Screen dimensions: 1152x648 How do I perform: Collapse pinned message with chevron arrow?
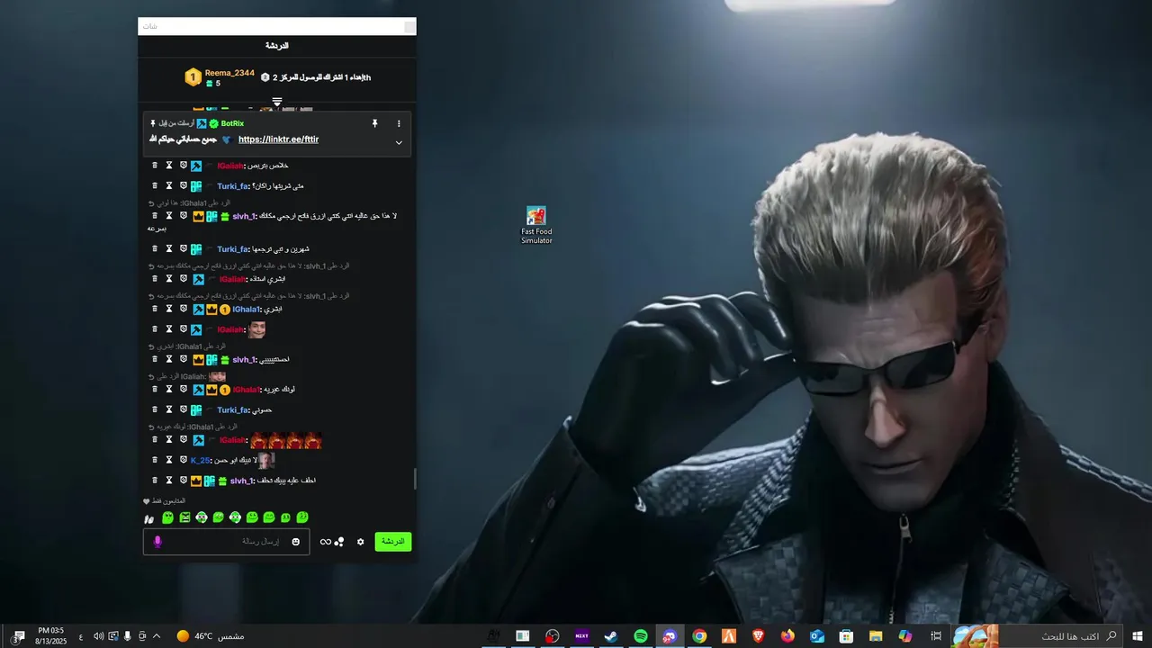coord(399,142)
